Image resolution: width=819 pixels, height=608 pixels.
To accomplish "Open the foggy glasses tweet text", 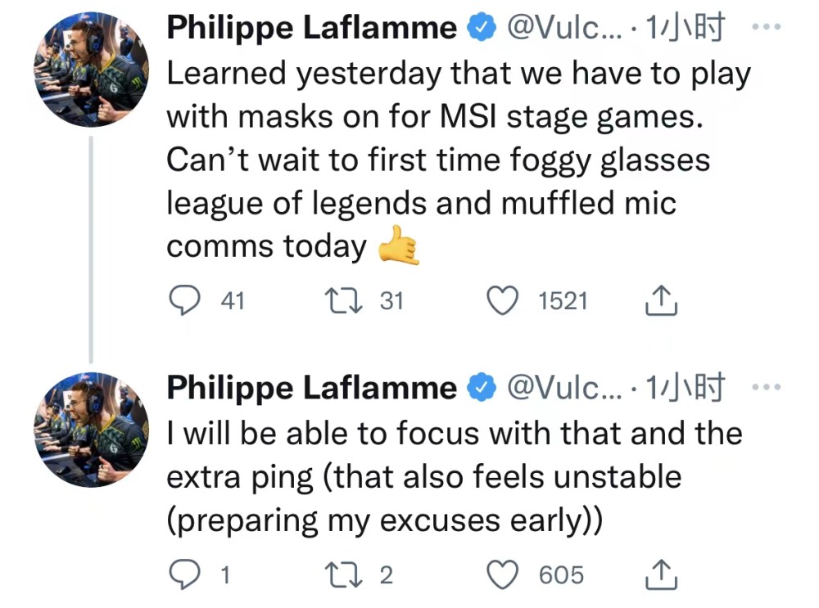I will pyautogui.click(x=438, y=160).
